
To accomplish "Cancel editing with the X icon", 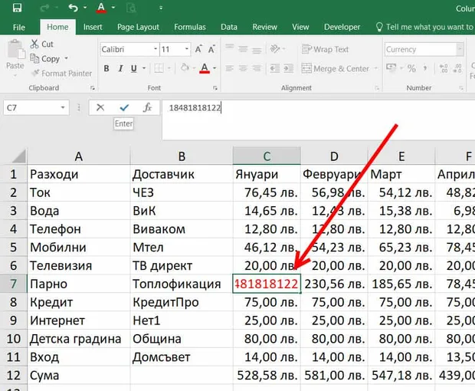I will 100,107.
